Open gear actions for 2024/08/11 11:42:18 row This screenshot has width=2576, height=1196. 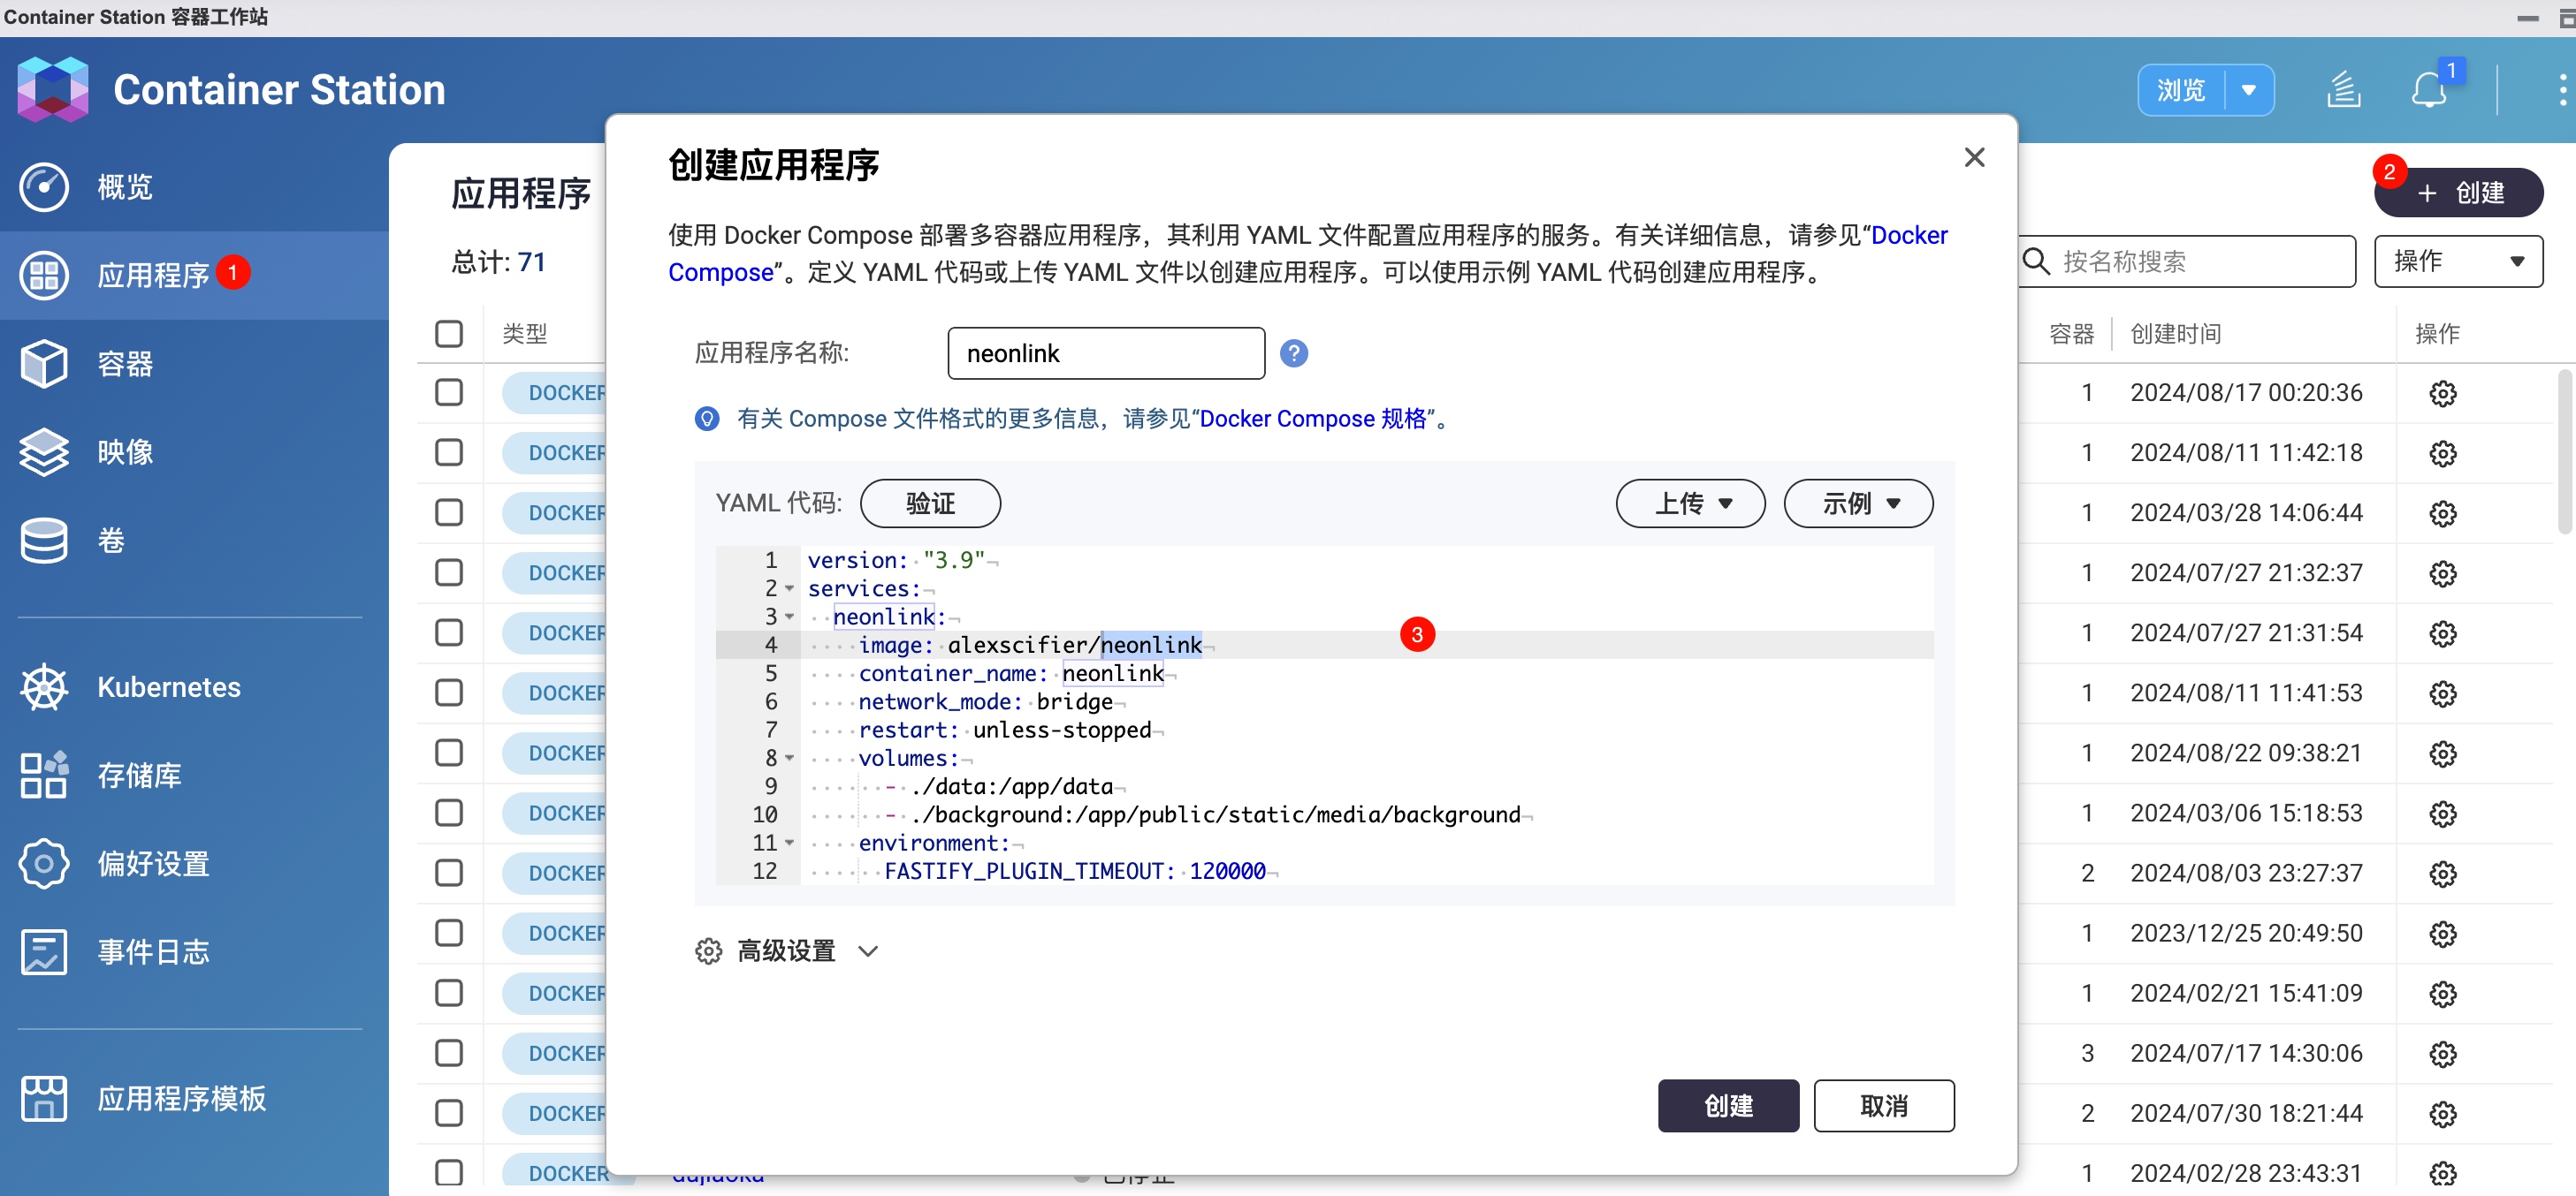tap(2443, 454)
